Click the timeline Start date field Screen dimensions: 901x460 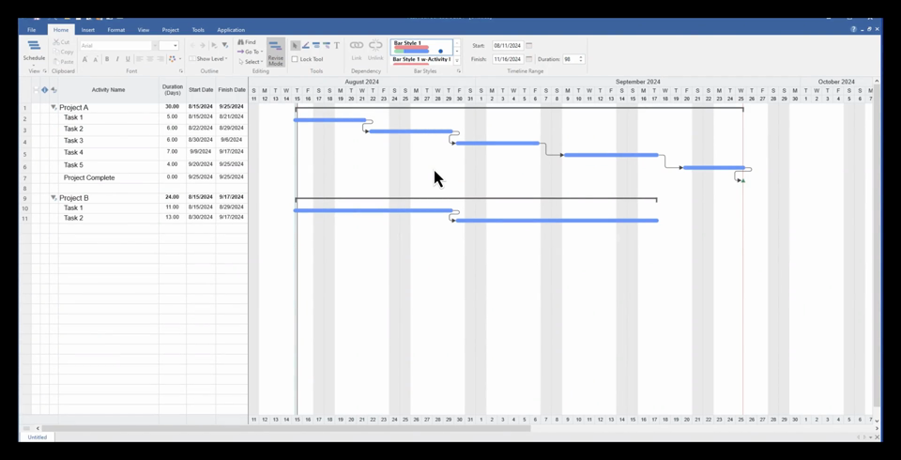(508, 45)
